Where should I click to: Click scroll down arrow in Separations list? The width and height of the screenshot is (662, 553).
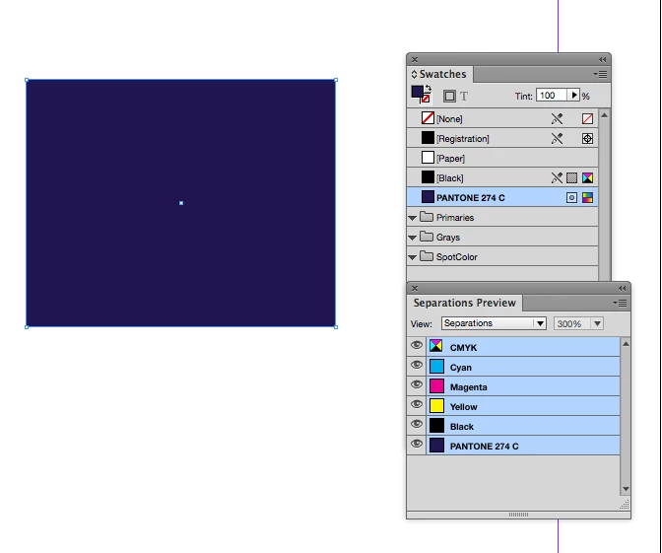(x=626, y=489)
